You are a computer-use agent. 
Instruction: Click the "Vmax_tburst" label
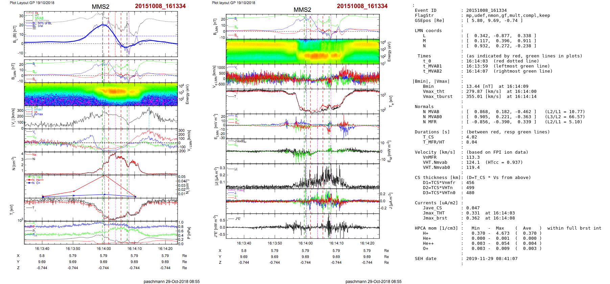tap(438, 97)
